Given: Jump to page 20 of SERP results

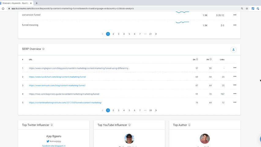Looking at the screenshot, I should pos(151,110).
